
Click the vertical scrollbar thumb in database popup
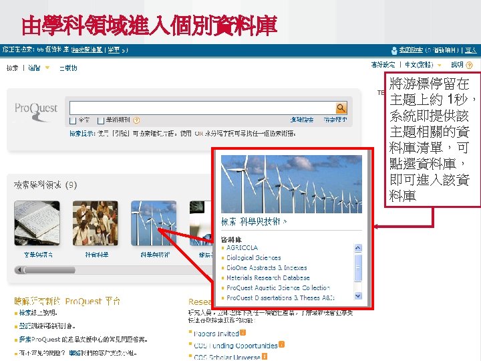tap(358, 267)
